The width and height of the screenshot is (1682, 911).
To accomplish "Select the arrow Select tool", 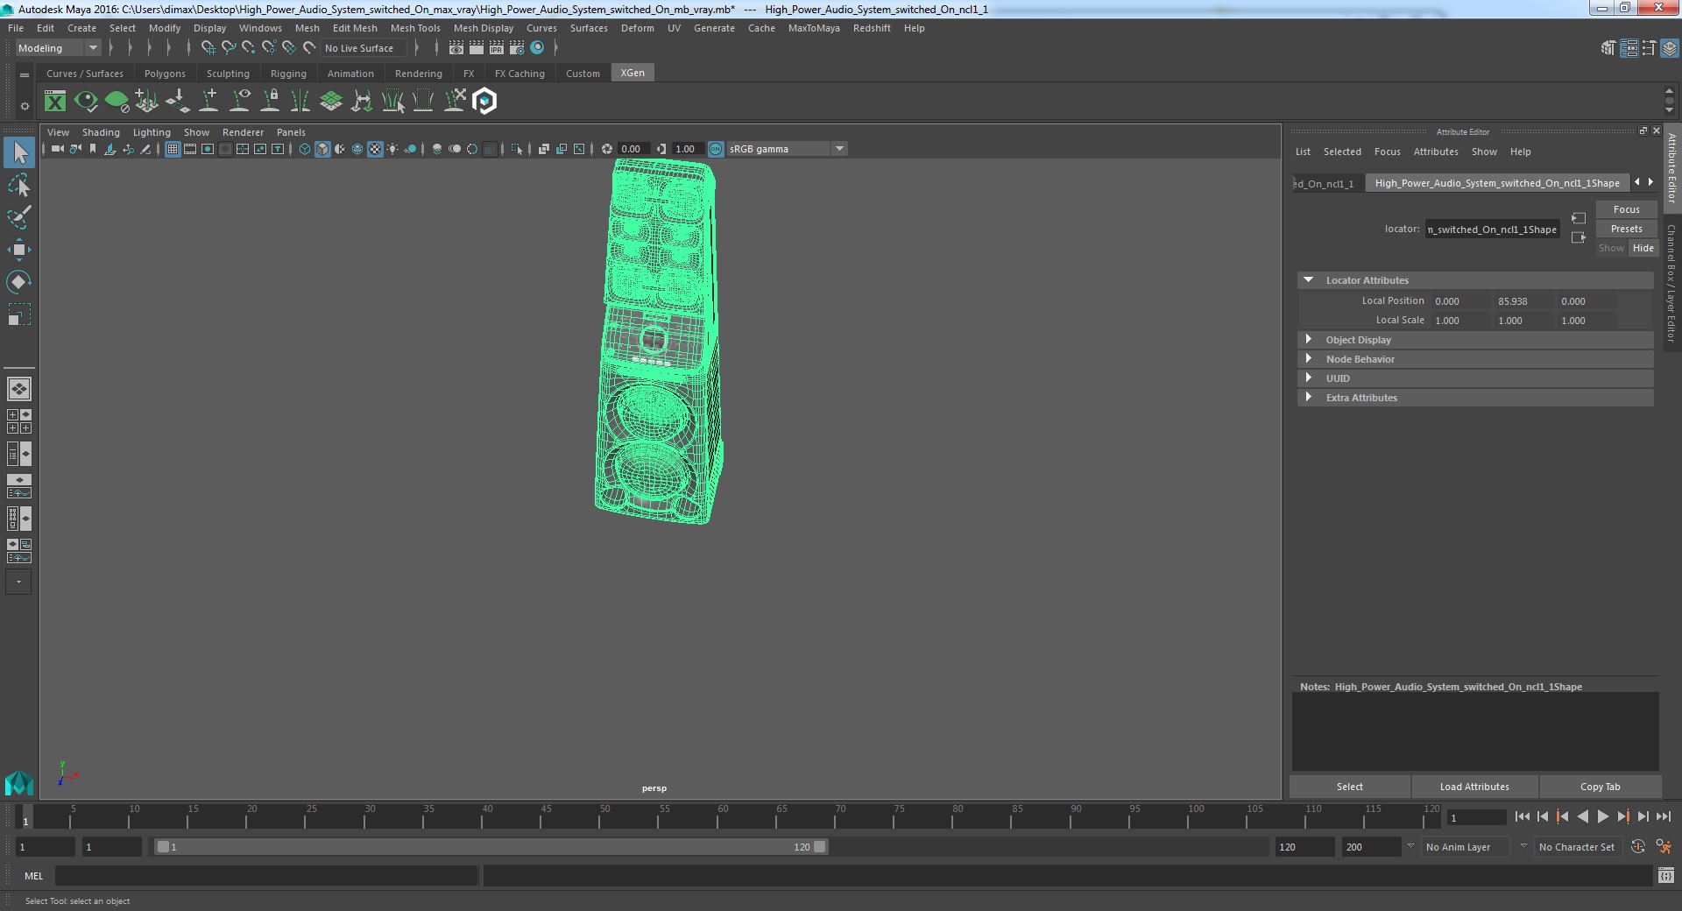I will coord(19,153).
